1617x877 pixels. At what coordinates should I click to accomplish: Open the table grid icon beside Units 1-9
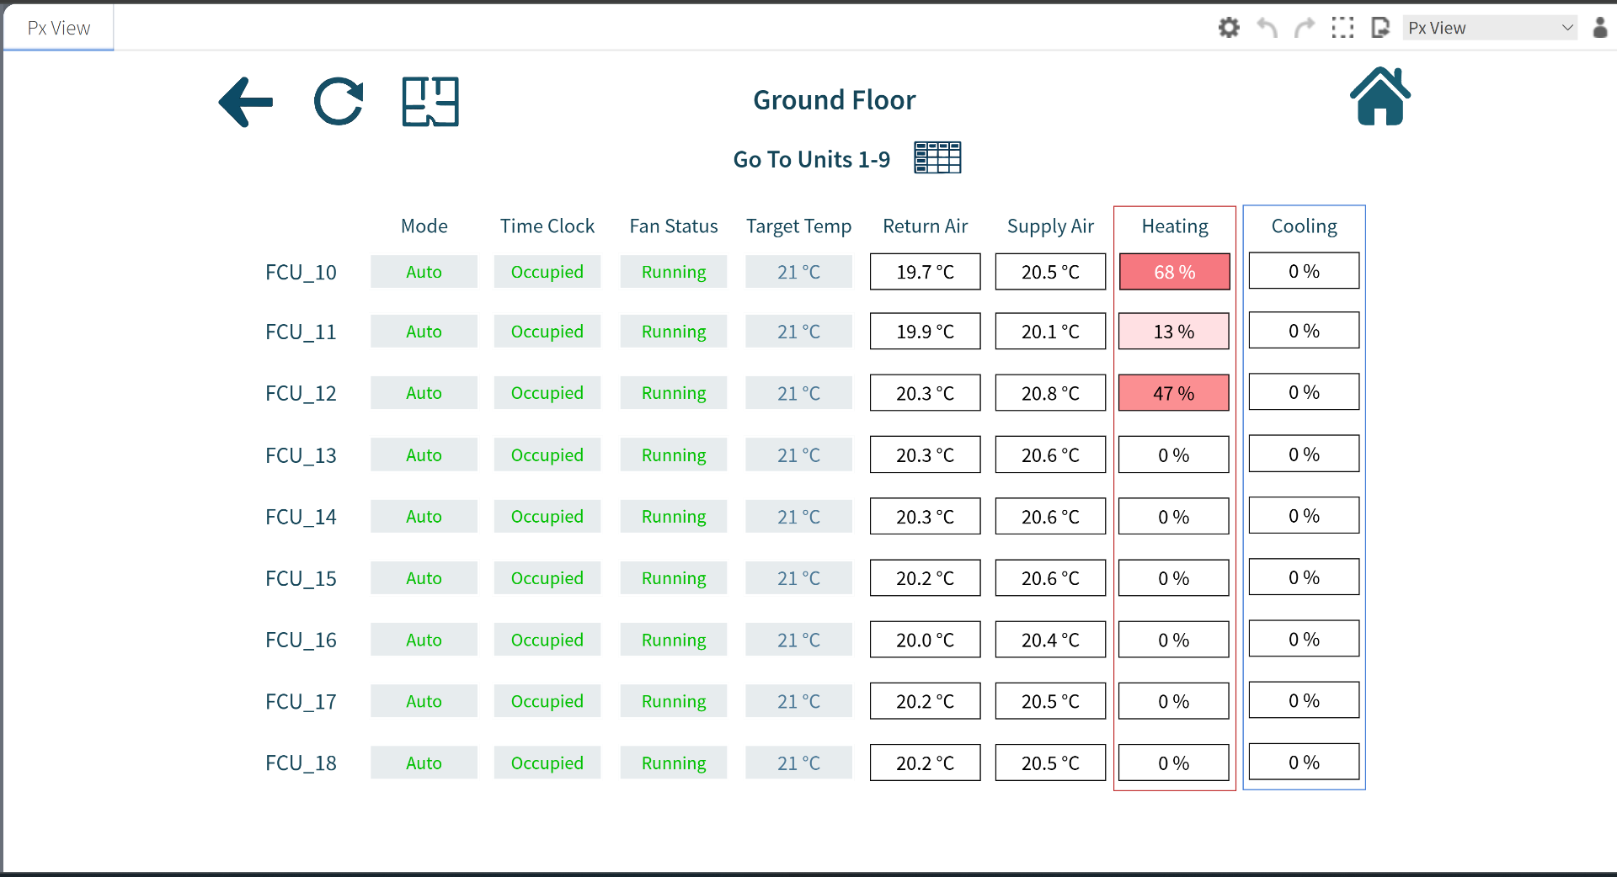pos(937,157)
